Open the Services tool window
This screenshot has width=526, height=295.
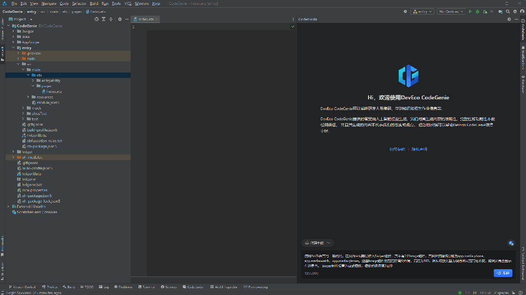click(169, 287)
